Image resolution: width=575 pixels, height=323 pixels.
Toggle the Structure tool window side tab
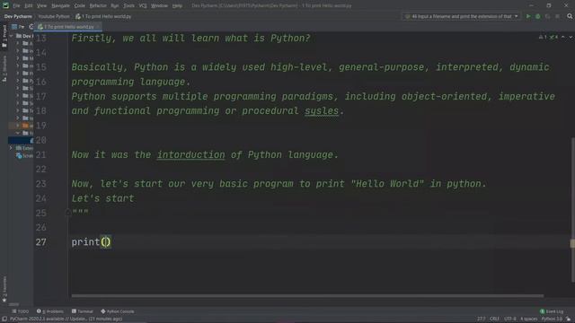4,69
